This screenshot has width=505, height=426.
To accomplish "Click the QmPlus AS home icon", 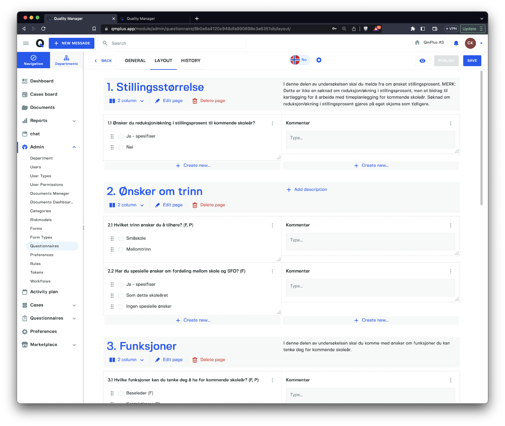I will coord(417,43).
